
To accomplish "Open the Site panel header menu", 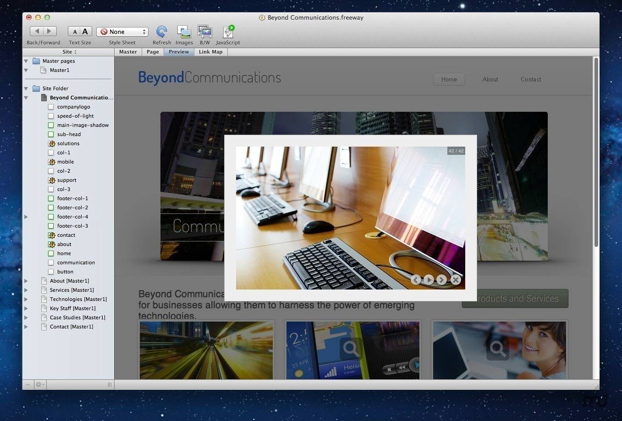I will 69,52.
